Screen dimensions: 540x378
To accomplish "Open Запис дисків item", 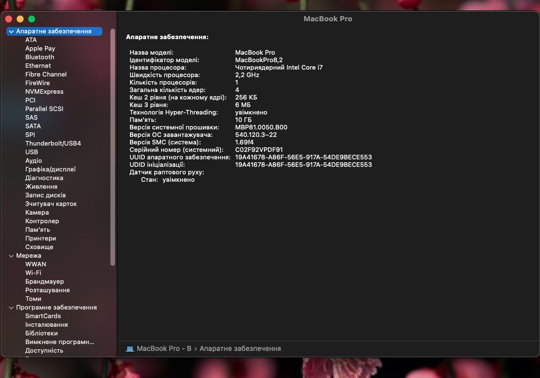I will [x=45, y=195].
